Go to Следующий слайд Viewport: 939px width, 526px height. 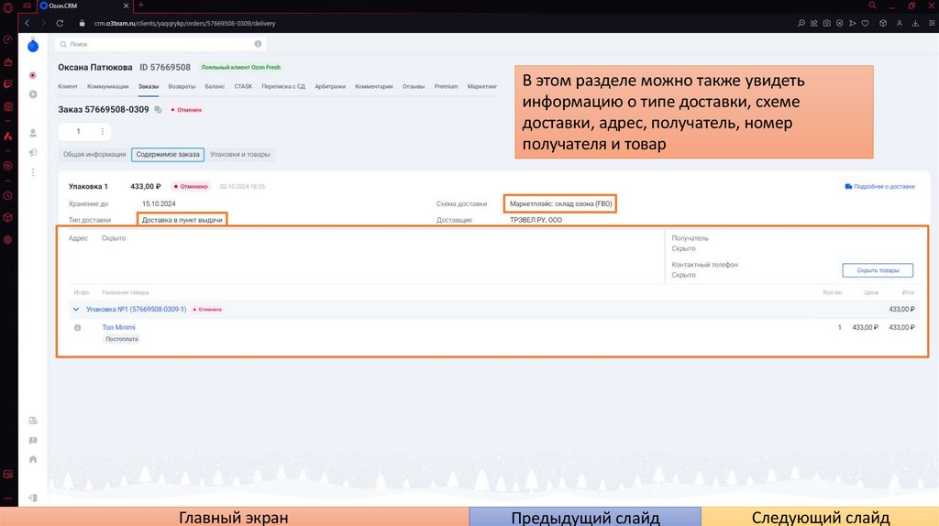[821, 517]
